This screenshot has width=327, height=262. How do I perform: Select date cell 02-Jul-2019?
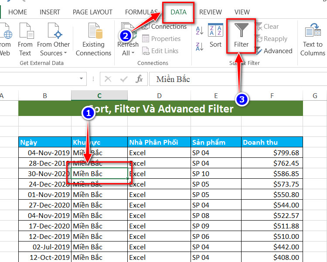pyautogui.click(x=45, y=247)
